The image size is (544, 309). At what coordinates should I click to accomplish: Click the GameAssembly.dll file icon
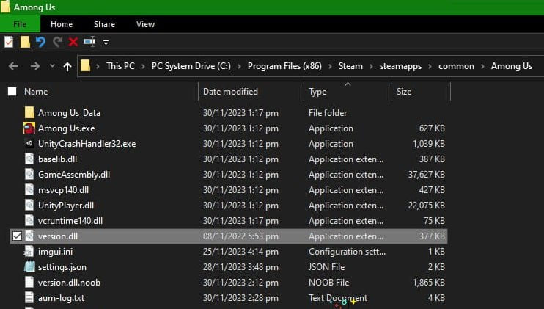click(29, 174)
